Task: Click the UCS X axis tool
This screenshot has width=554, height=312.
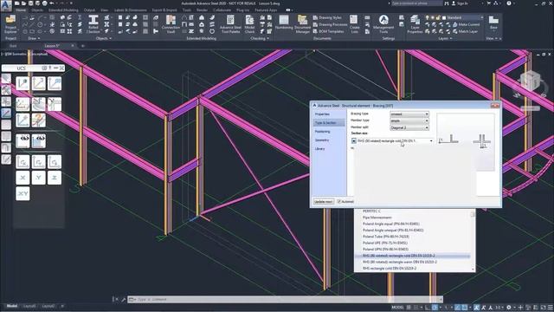Action: click(x=23, y=178)
